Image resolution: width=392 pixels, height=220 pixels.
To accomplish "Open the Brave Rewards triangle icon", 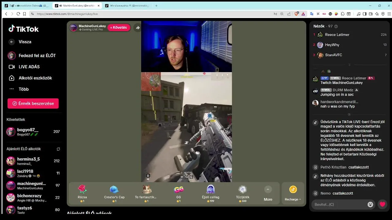I will click(303, 14).
